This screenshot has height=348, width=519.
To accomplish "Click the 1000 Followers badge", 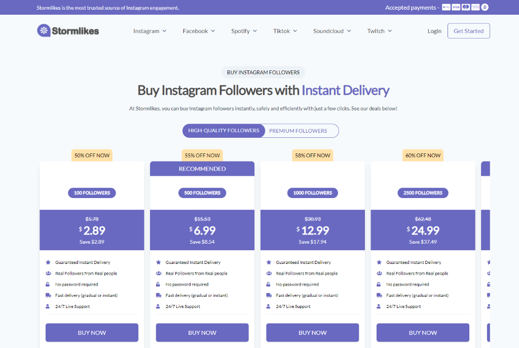I will [x=312, y=193].
